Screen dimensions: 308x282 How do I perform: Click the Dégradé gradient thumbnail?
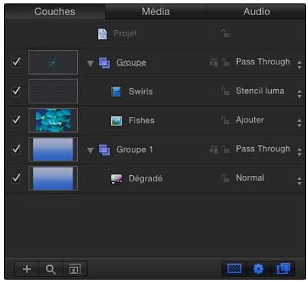click(53, 179)
